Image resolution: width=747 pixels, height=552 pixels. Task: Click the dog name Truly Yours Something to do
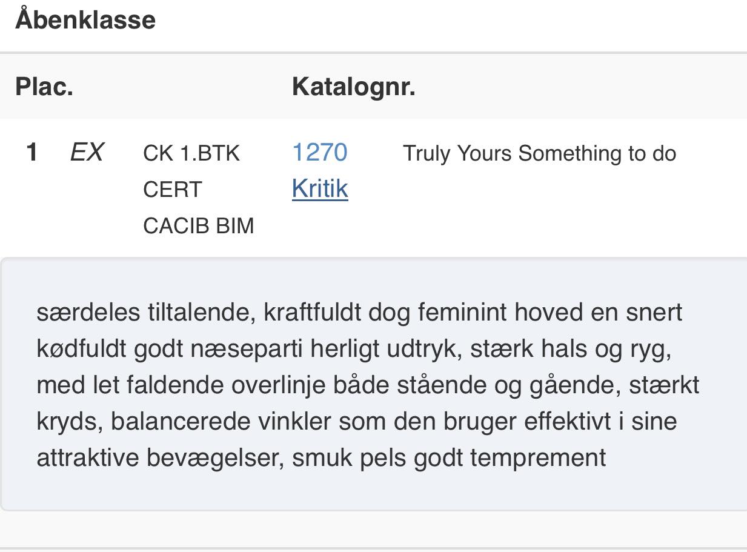tap(539, 153)
